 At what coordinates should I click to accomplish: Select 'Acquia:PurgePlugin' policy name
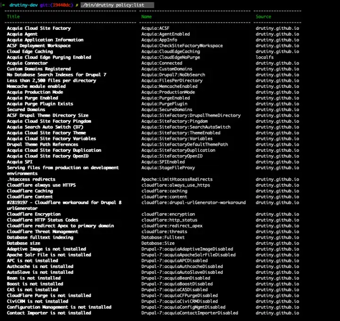click(x=164, y=104)
